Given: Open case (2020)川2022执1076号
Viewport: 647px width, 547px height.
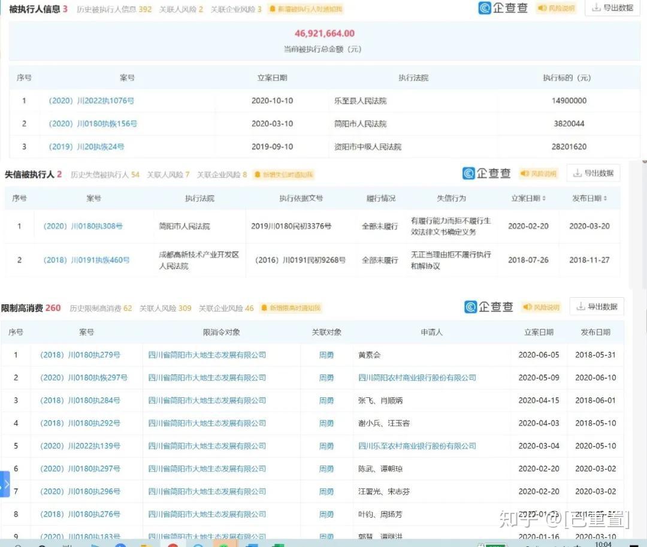Looking at the screenshot, I should click(91, 101).
